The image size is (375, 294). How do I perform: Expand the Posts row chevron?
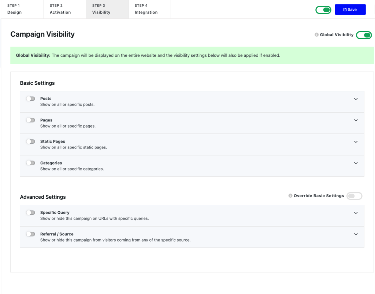tap(356, 99)
